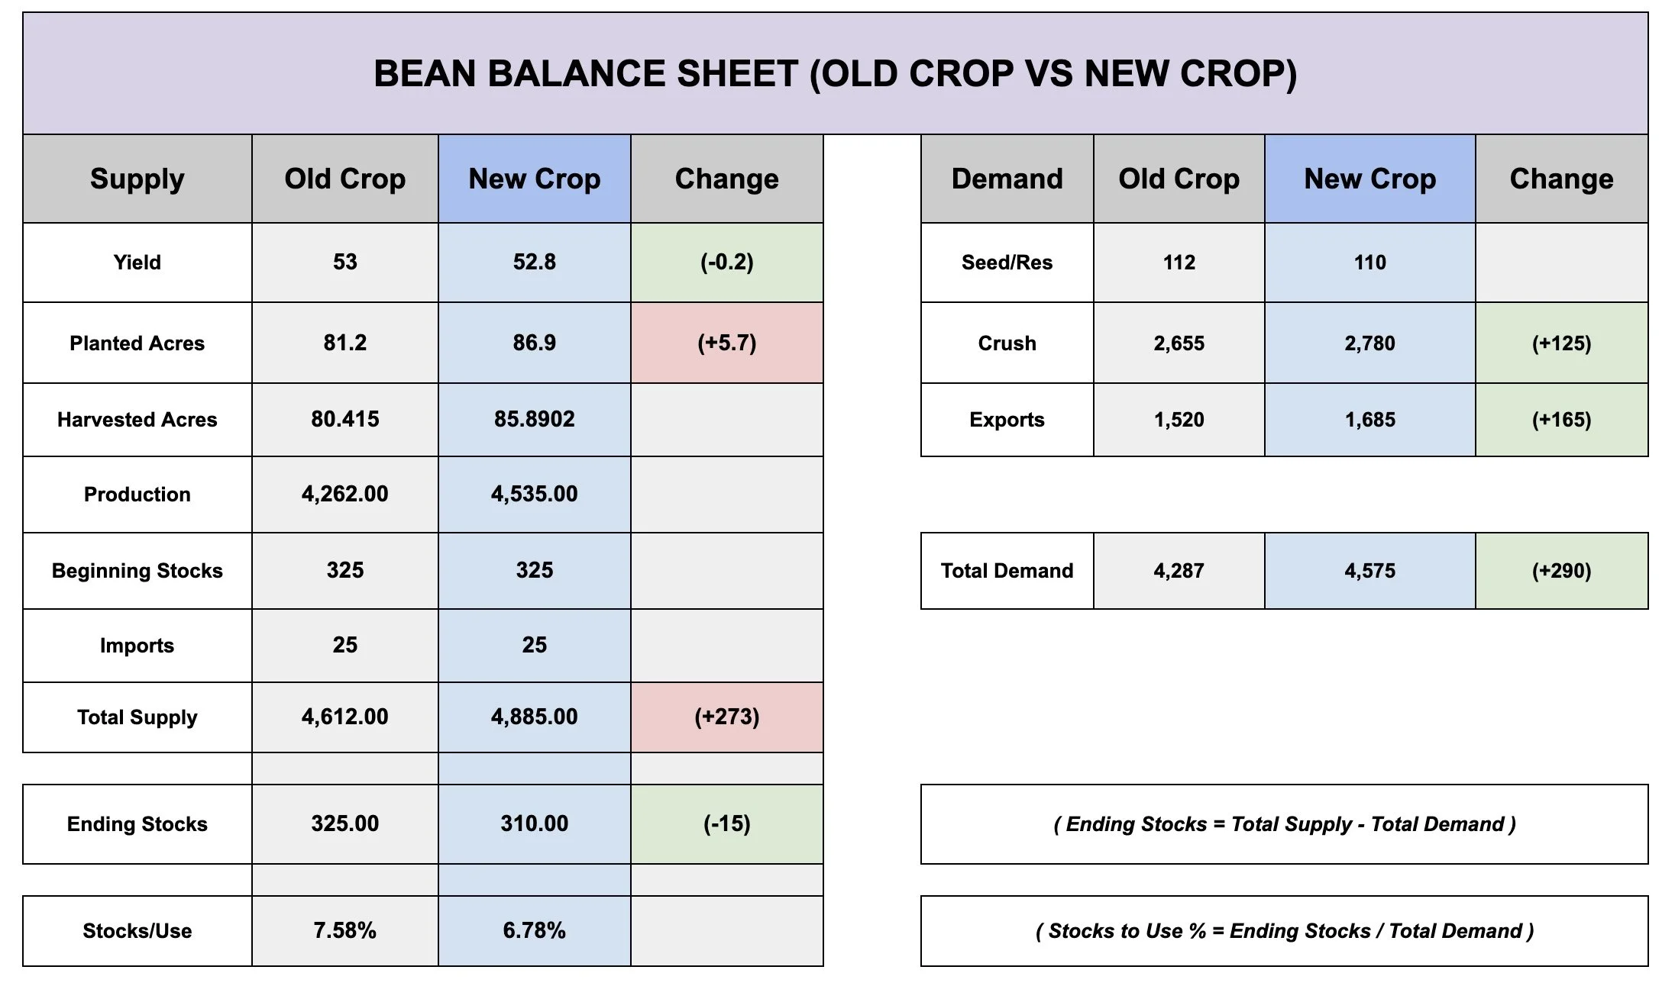Select the New Crop Stocks/Use 6.78% cell
Screen dimensions: 1675x986
pyautogui.click(x=535, y=931)
